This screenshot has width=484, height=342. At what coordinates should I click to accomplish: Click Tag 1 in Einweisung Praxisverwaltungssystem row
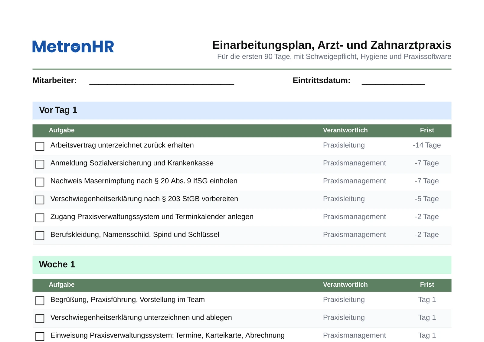point(427,335)
